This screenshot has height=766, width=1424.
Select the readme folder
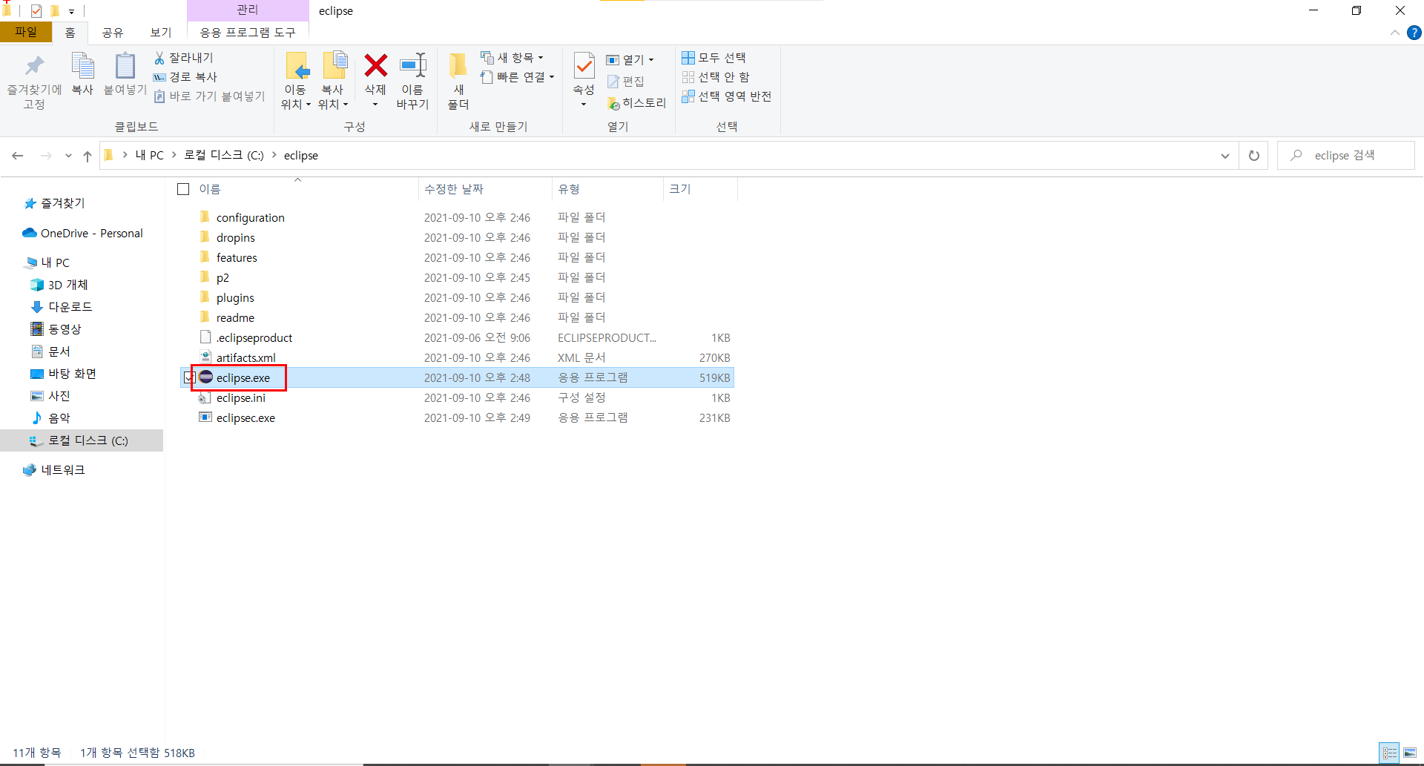click(457, 318)
